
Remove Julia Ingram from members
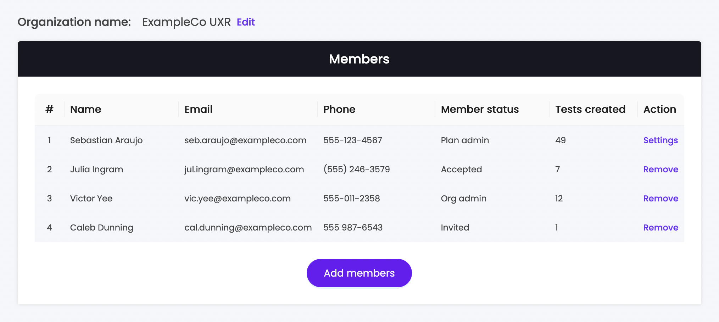click(661, 170)
